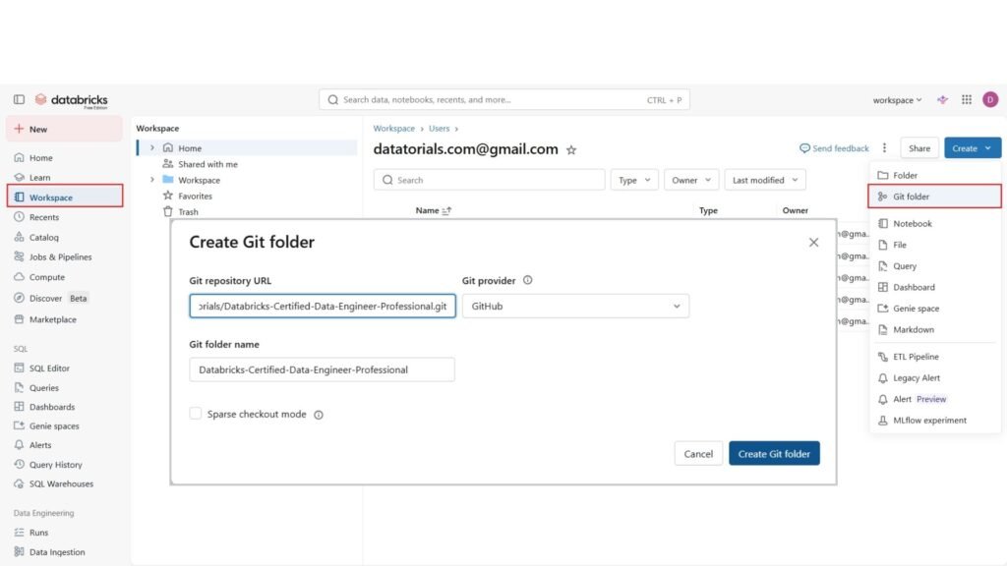Open the kebab menu beside Share
The image size is (1007, 566).
point(884,148)
